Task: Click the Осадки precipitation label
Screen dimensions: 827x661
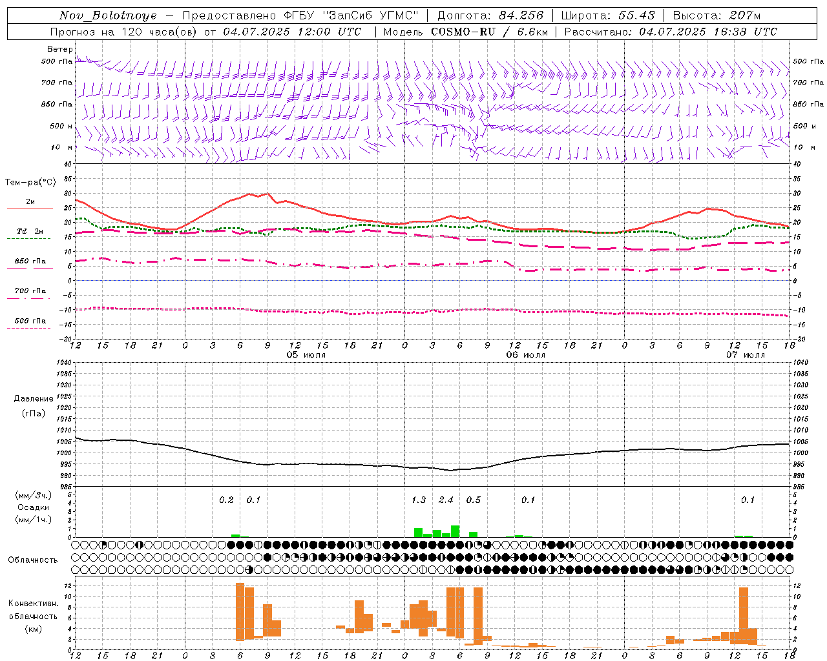Action: coord(33,507)
